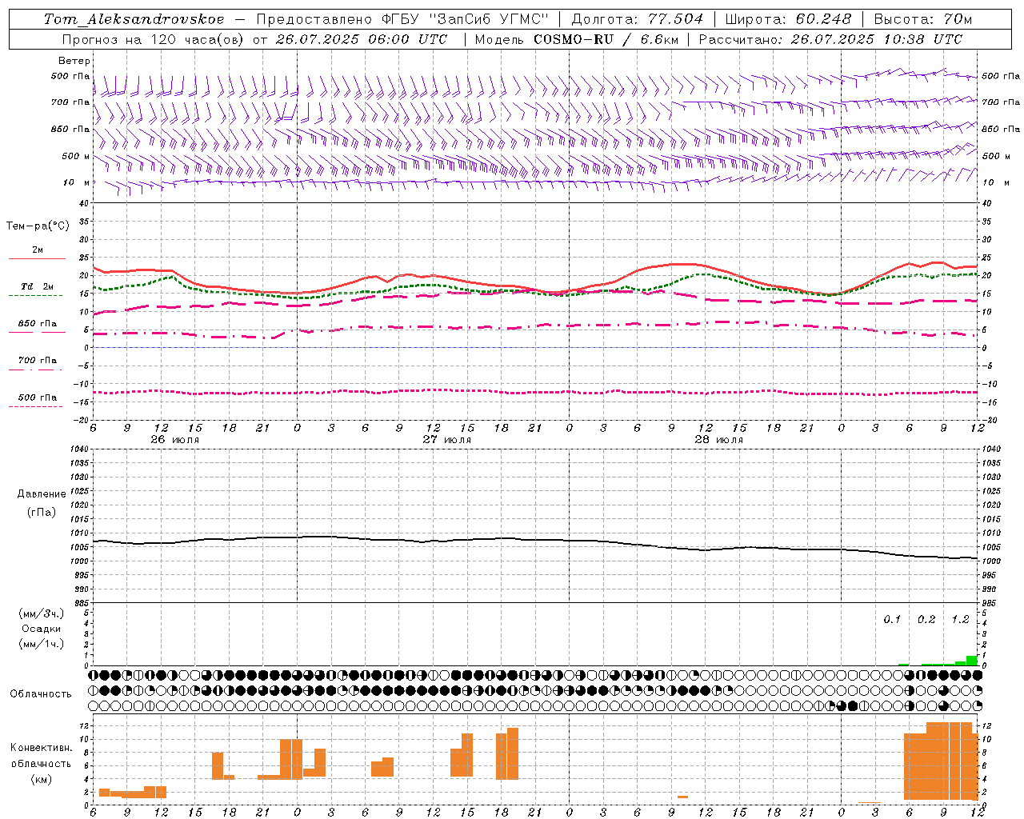Viewport: 1024px width, 819px height.
Task: Click the elevation text 'Высота: 70м'
Action: click(x=923, y=19)
